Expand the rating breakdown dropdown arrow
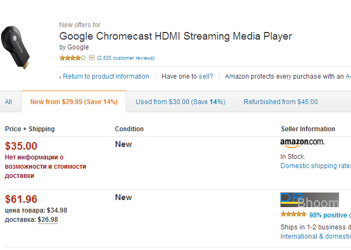This screenshot has height=250, width=351. coord(92,58)
